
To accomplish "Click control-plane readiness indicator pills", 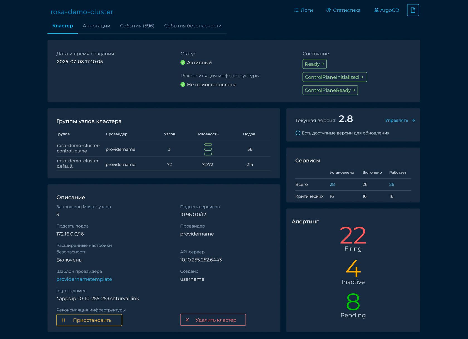I will [208, 149].
